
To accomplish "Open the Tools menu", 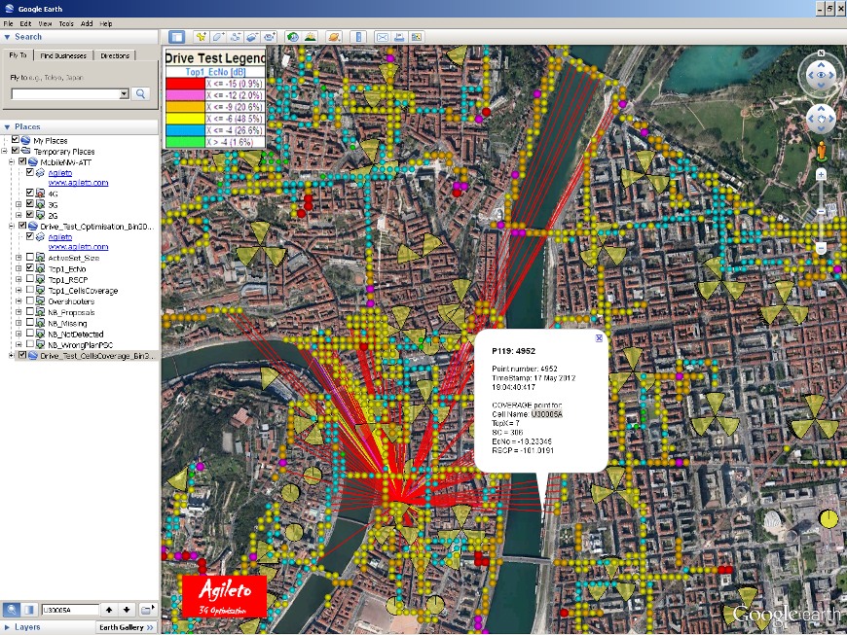I will (x=66, y=23).
